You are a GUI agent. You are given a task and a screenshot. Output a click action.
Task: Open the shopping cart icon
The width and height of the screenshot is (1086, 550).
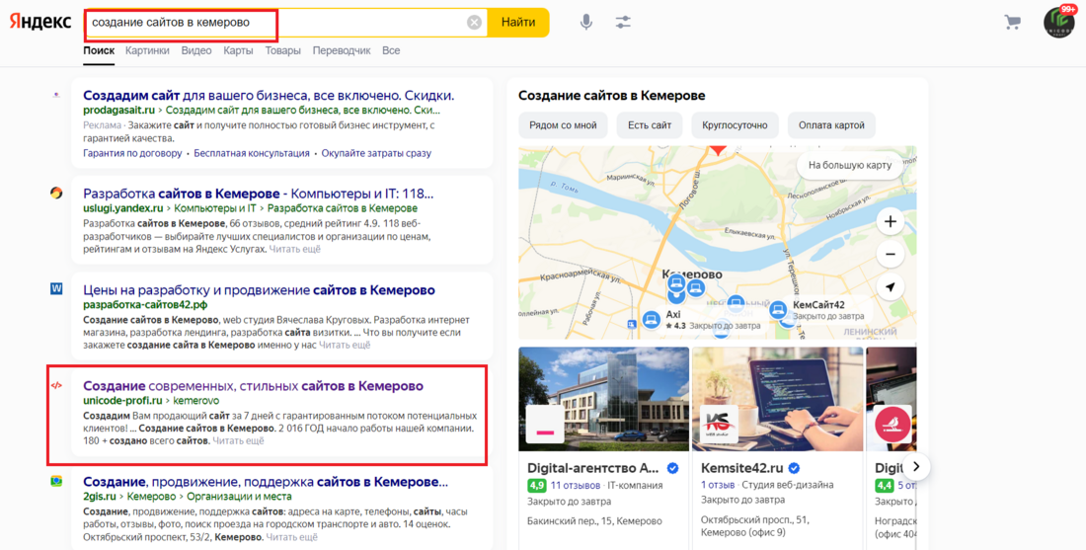[x=1012, y=22]
